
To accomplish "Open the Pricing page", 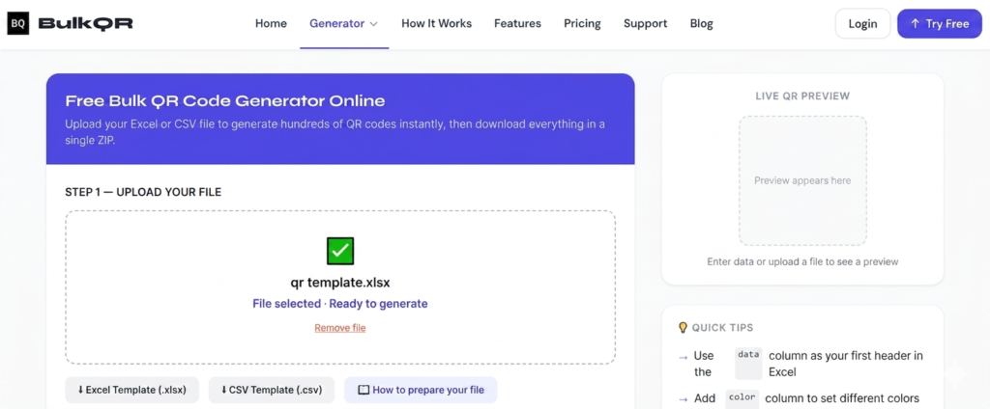I will pyautogui.click(x=582, y=24).
